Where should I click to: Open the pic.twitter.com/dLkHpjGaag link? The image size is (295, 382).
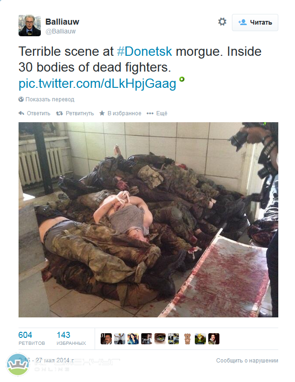click(x=97, y=84)
